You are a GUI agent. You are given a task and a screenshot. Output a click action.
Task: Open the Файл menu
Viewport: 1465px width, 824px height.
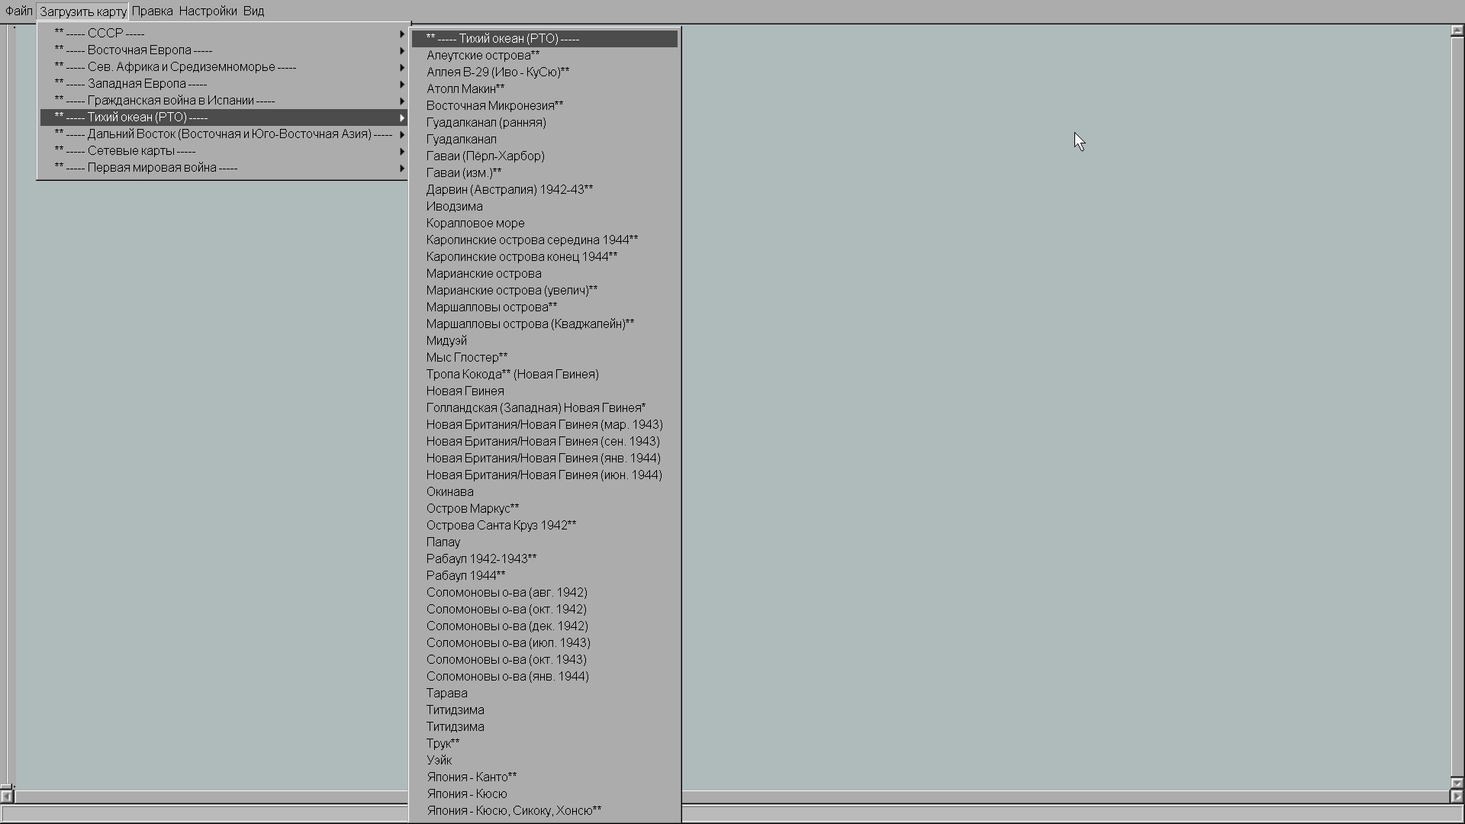point(19,11)
